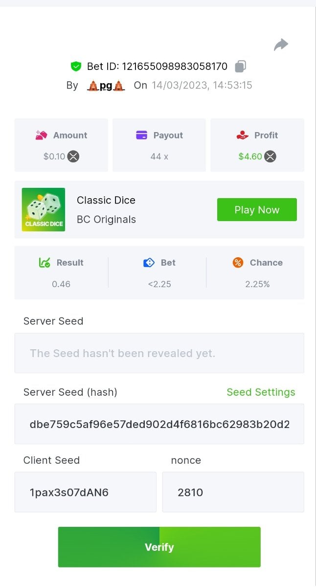316x587 pixels.
Task: Click the share arrow icon
Action: point(281,45)
